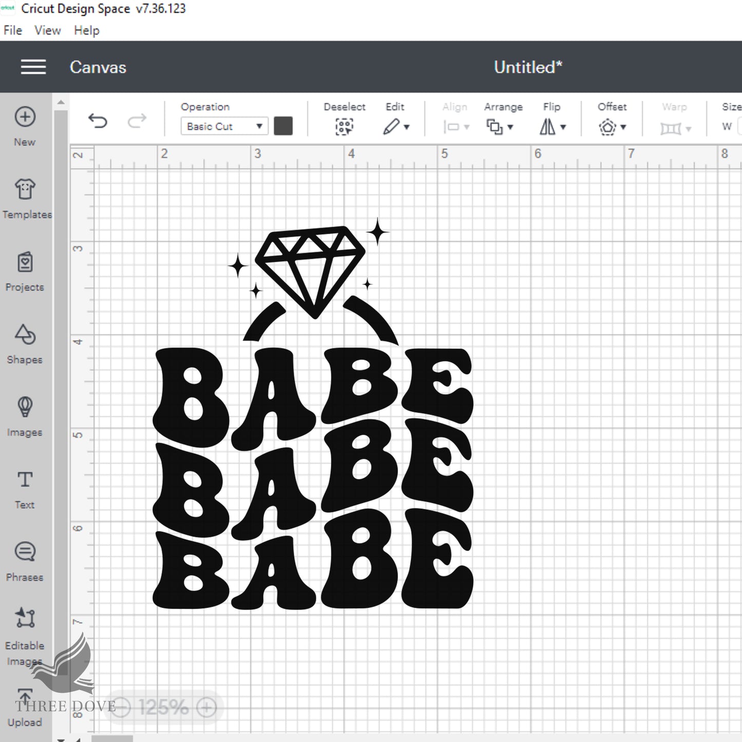Expand the Flip dropdown arrow
The image size is (742, 742).
pos(563,127)
